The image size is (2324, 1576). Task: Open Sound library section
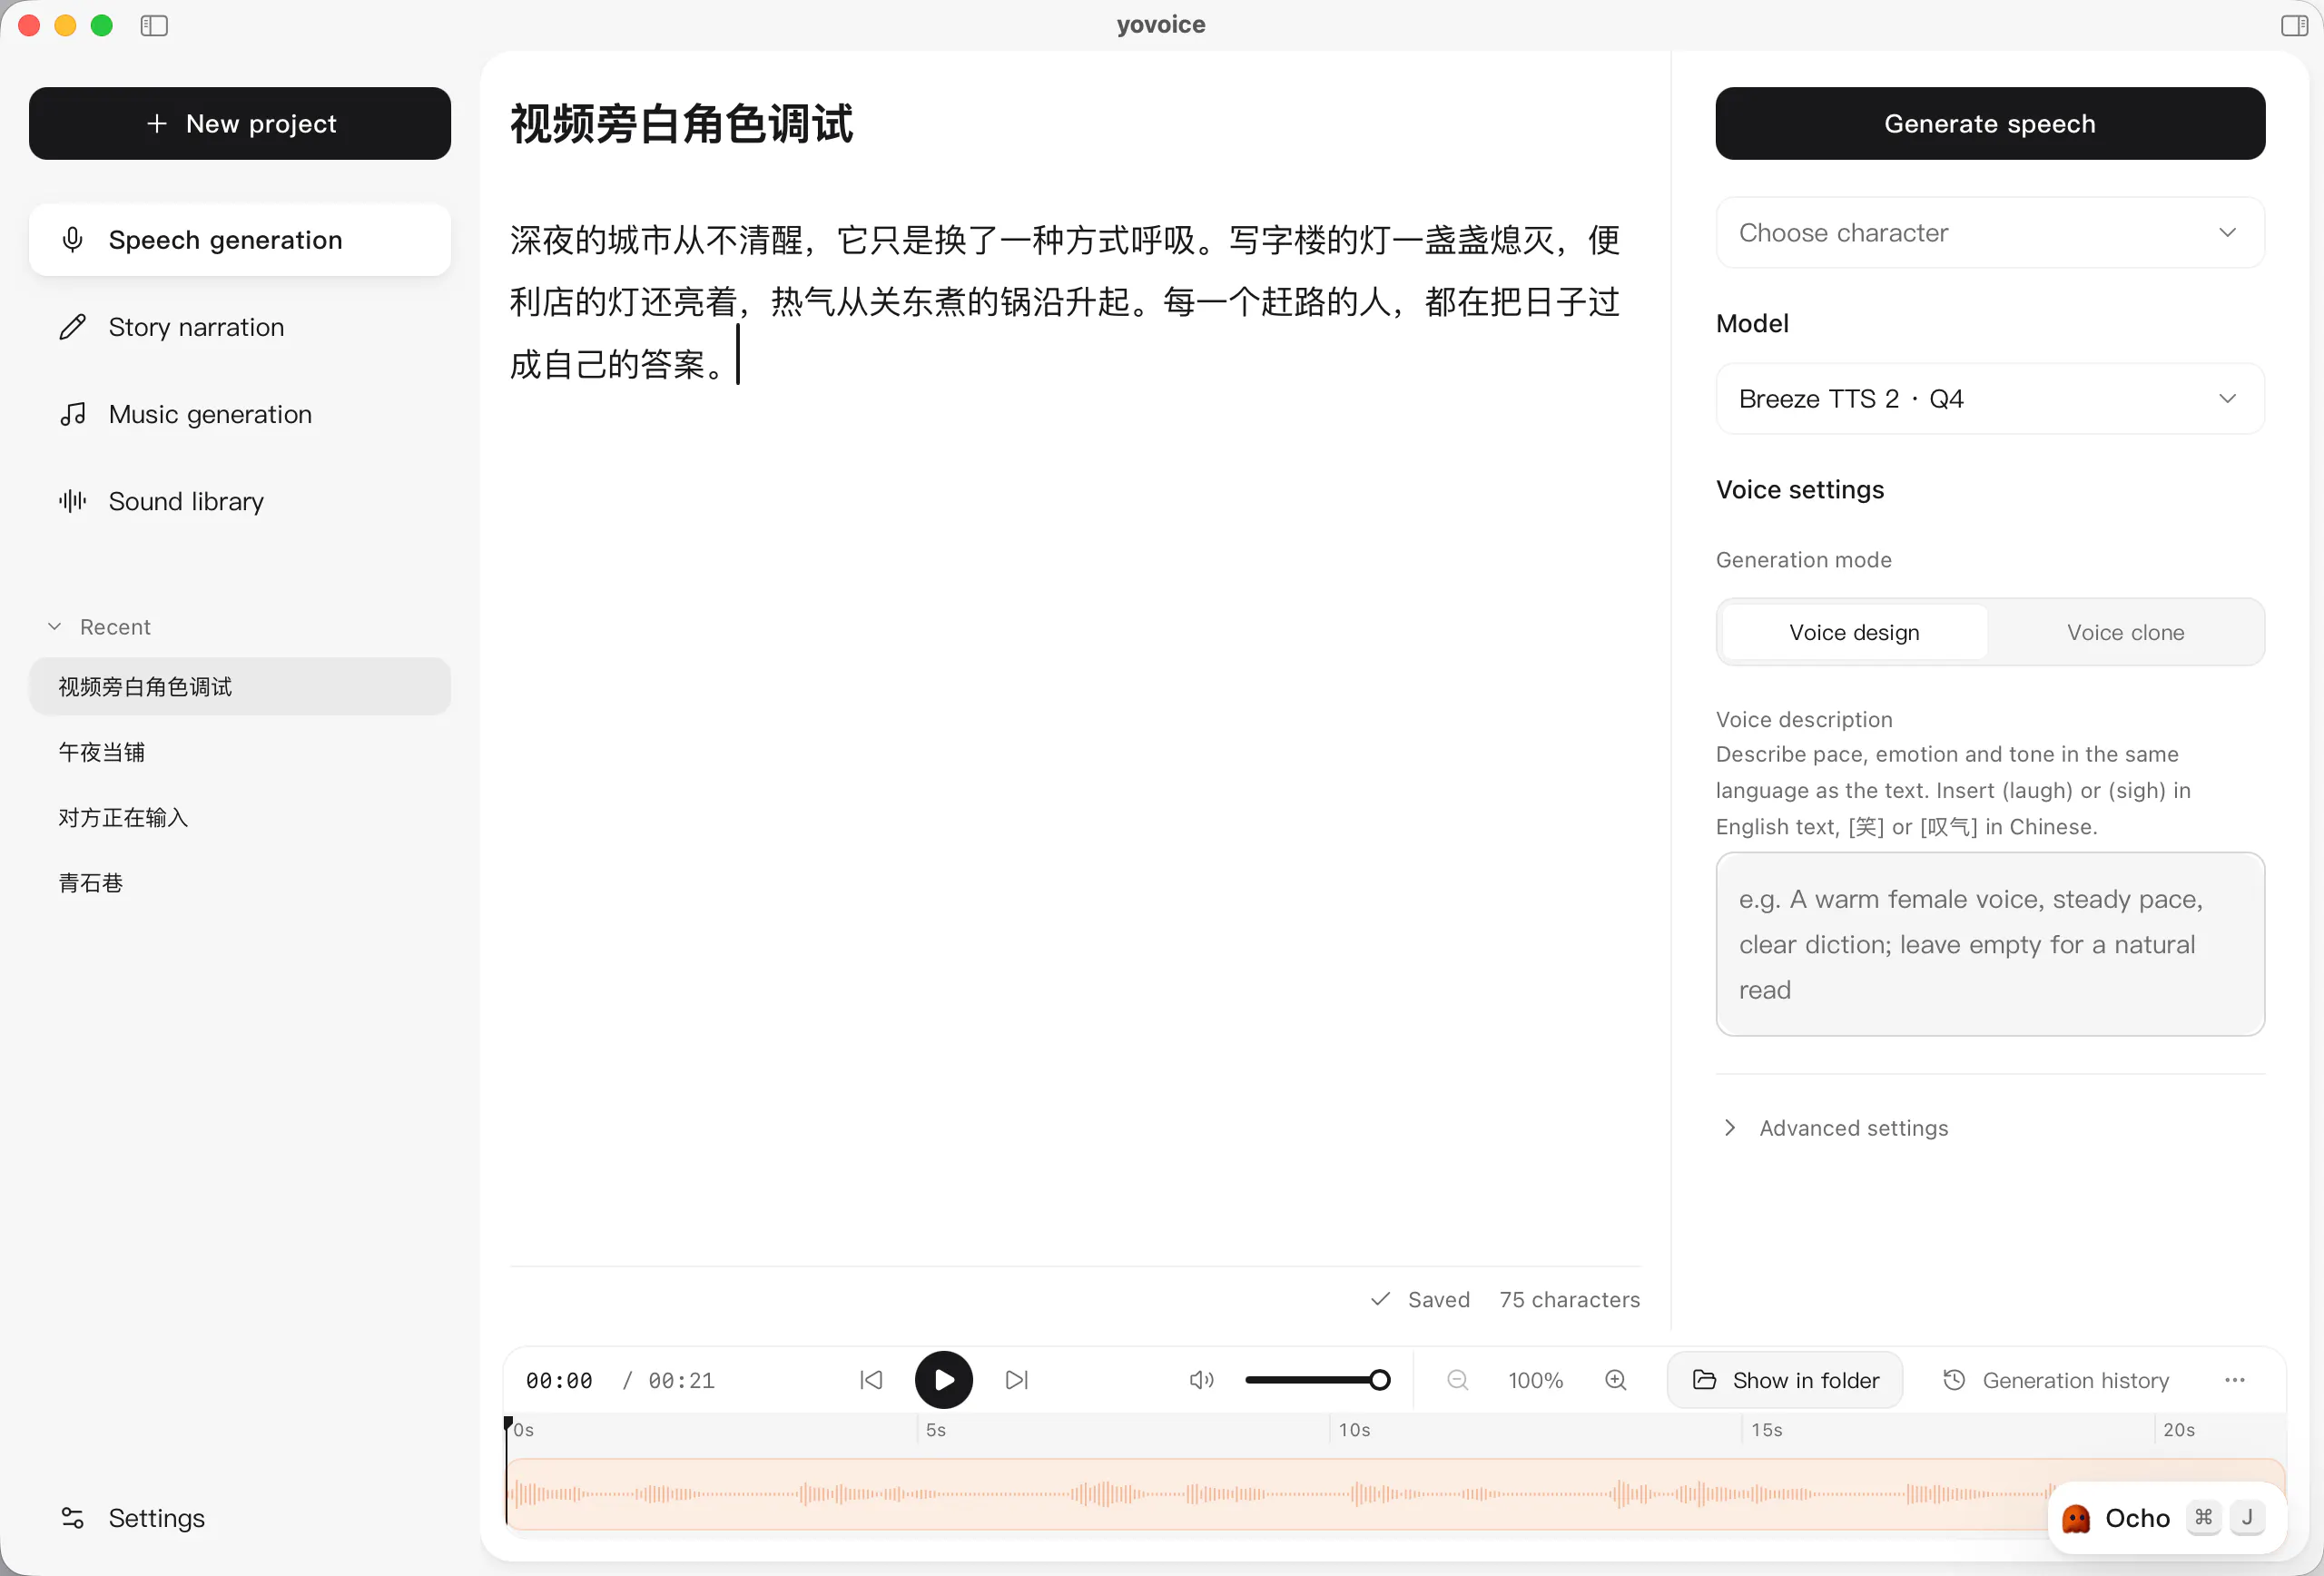click(x=240, y=501)
